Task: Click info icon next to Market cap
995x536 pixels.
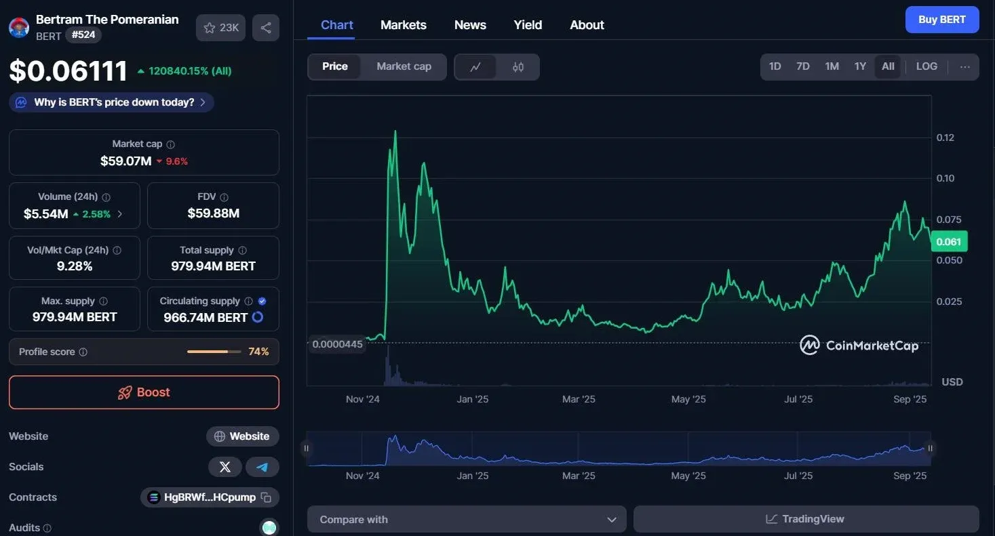Action: [x=170, y=144]
